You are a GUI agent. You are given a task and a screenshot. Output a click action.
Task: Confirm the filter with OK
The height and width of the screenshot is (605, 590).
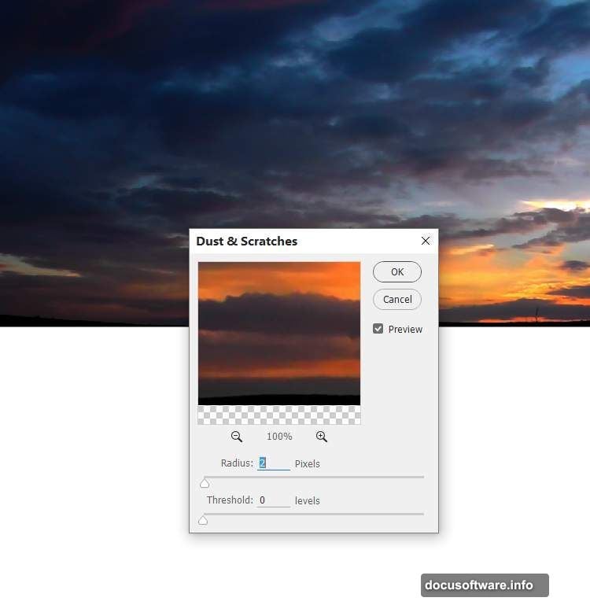pos(397,272)
